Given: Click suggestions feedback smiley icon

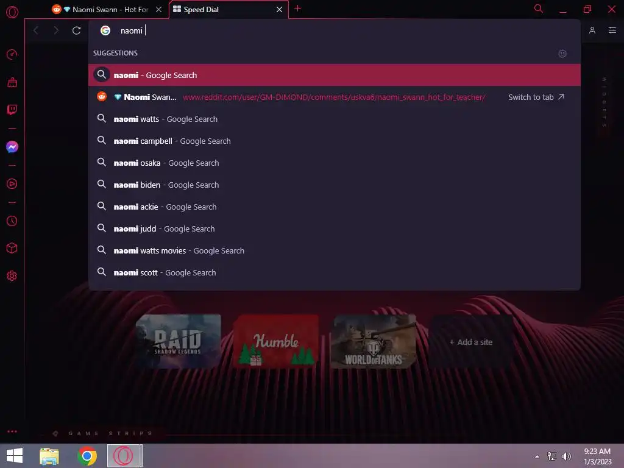Looking at the screenshot, I should pyautogui.click(x=562, y=54).
